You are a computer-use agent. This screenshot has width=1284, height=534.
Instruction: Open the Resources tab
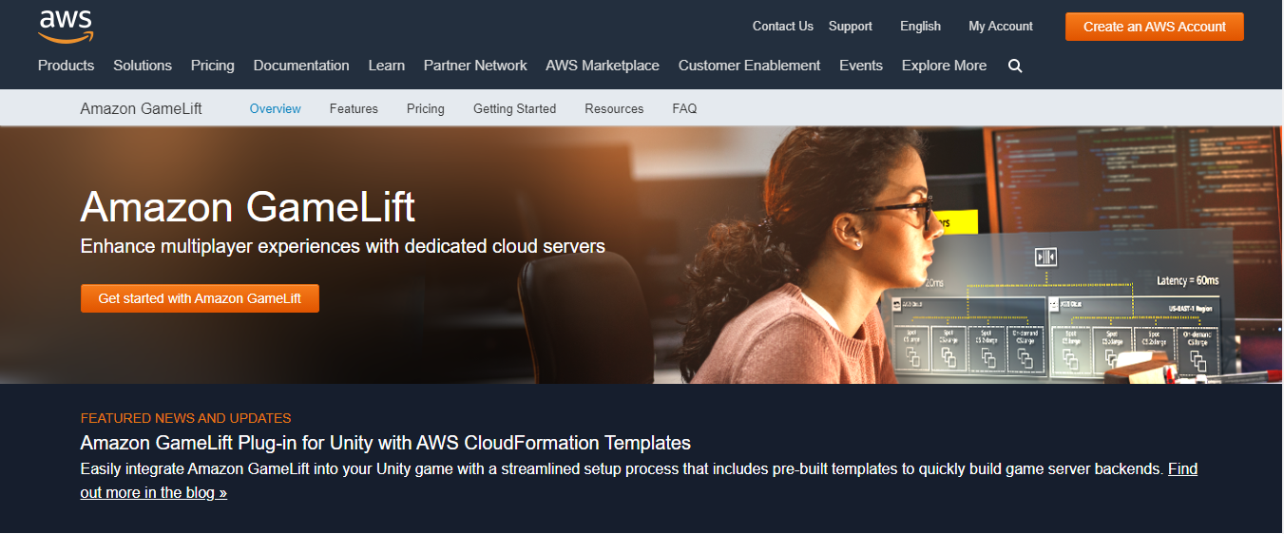click(614, 108)
